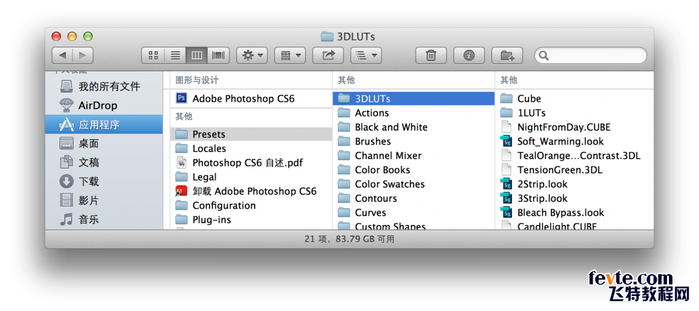Image resolution: width=699 pixels, height=311 pixels.
Task: Select the TealOrange…Contrast.3DL file
Action: coord(574,155)
